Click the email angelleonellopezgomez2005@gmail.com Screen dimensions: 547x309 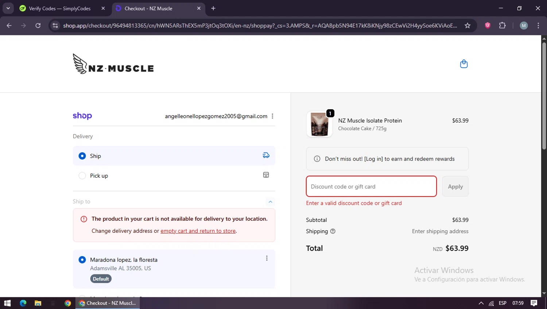coord(216,116)
